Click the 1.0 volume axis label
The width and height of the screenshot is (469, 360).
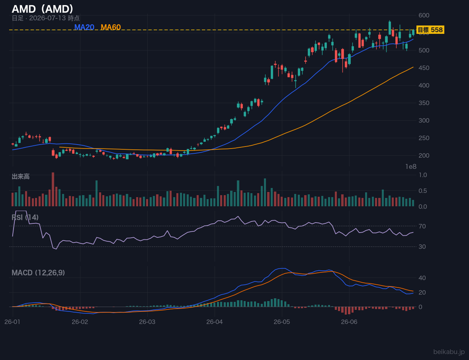pyautogui.click(x=423, y=175)
